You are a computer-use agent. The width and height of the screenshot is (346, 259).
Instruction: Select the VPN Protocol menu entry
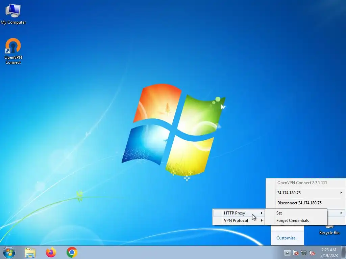click(x=239, y=221)
